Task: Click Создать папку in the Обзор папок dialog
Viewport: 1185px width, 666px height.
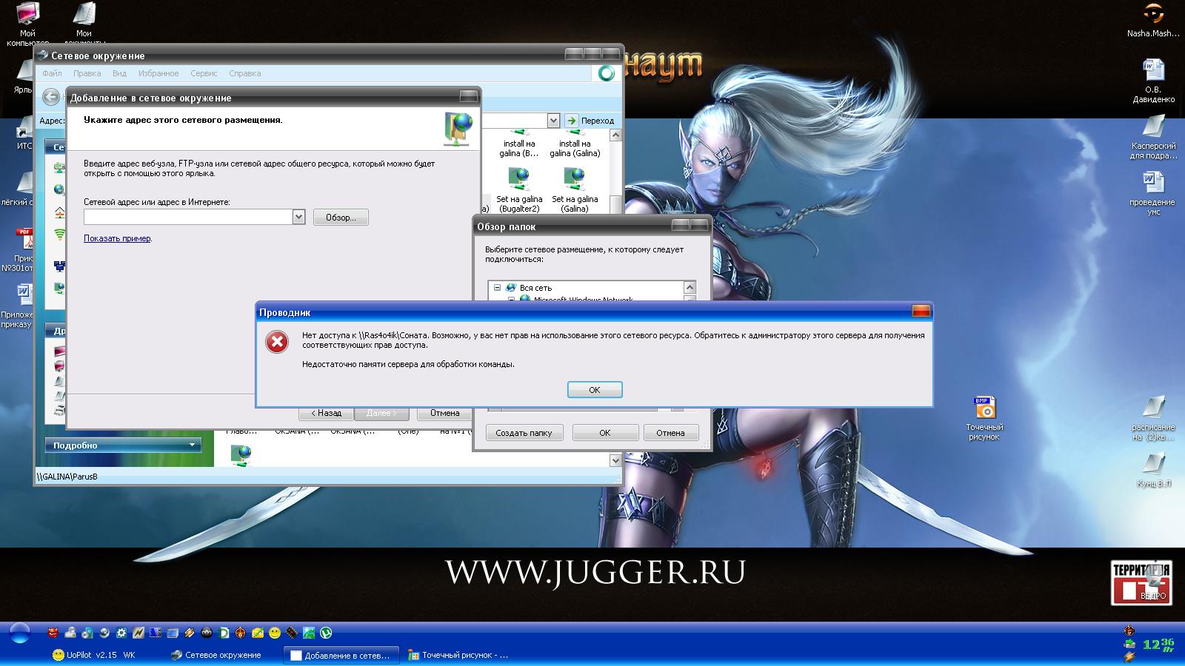Action: point(524,433)
